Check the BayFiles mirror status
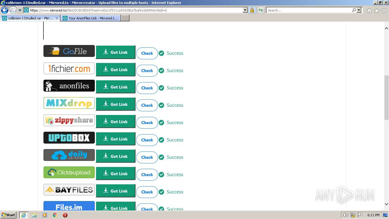Image resolution: width=389 pixels, height=219 pixels. 147,192
